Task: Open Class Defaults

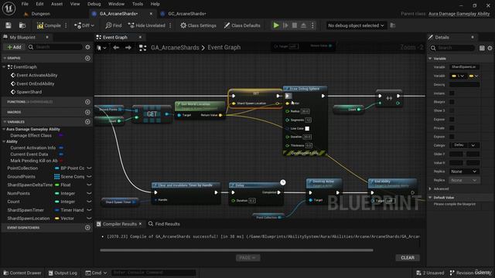Action: pyautogui.click(x=242, y=25)
